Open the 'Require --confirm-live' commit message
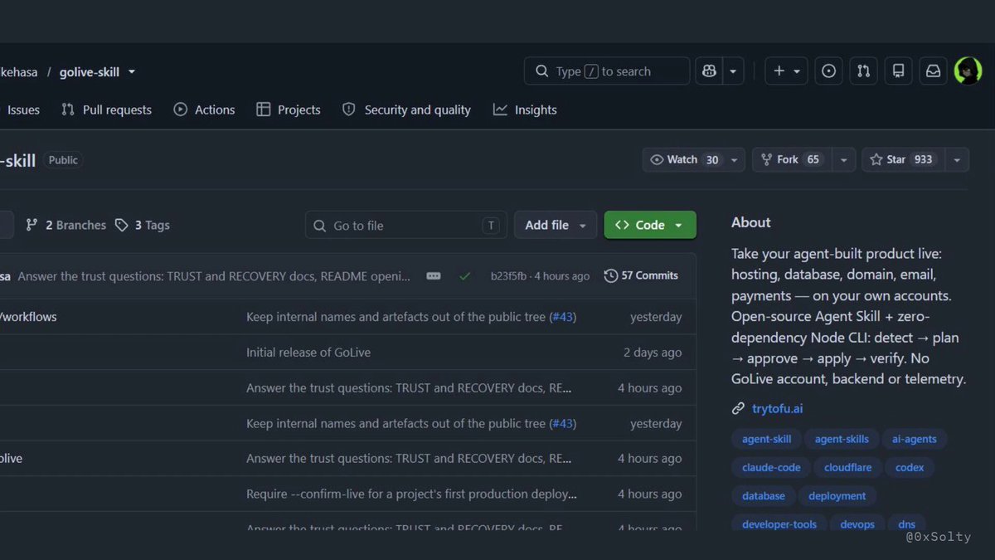 [x=411, y=494]
